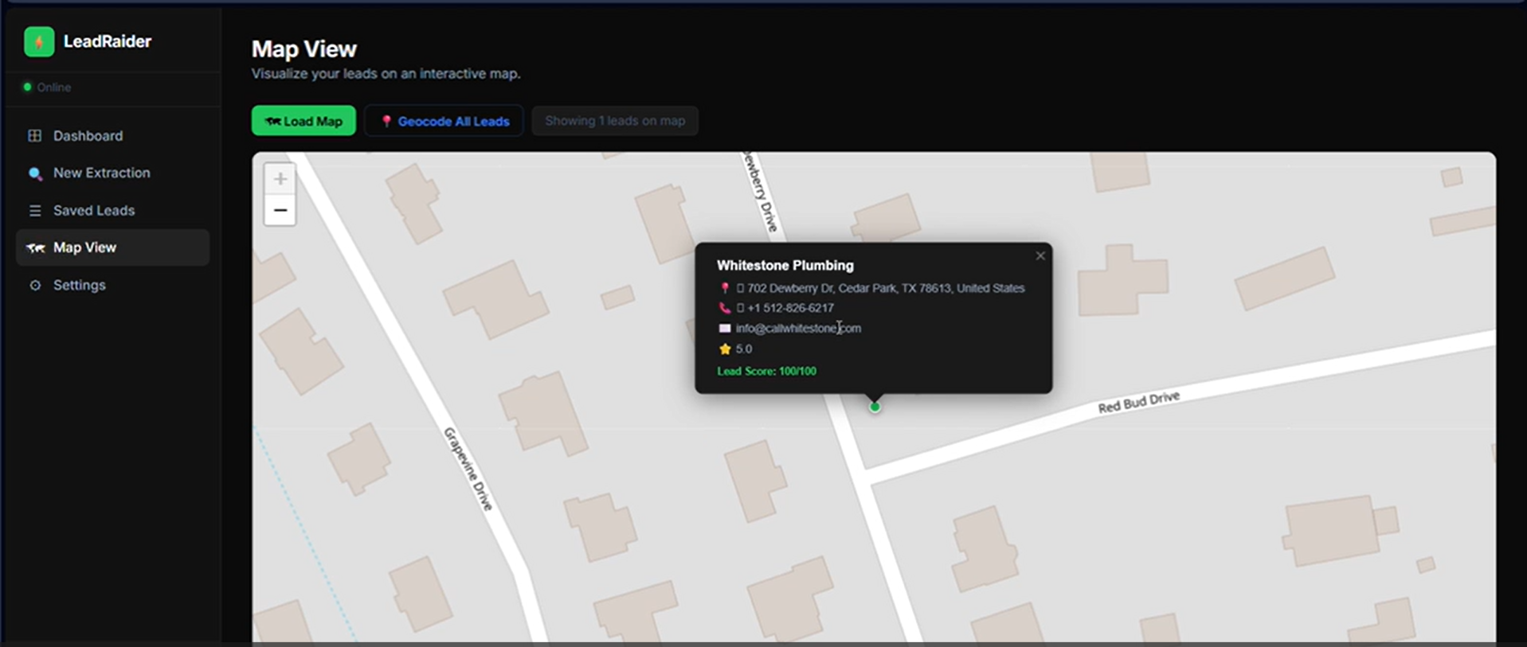Open Saved Leads list
Screen dimensions: 1527x647
[112, 210]
